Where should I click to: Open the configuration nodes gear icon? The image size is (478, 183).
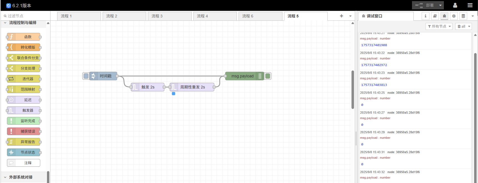coord(454,16)
